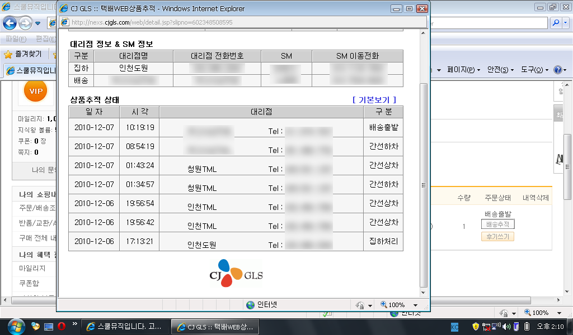573x335 pixels.
Task: Click the 배송추적 tracking button
Action: click(x=497, y=224)
